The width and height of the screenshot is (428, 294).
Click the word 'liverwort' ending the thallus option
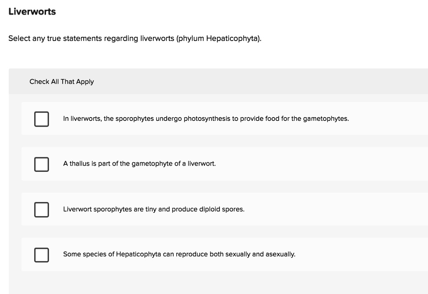[x=202, y=164]
